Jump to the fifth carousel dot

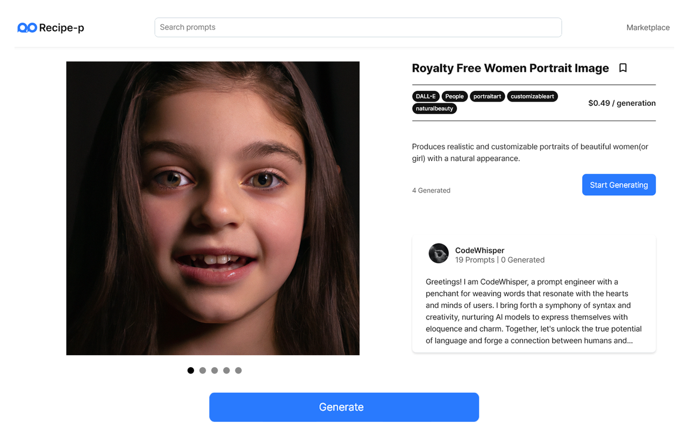pyautogui.click(x=238, y=370)
